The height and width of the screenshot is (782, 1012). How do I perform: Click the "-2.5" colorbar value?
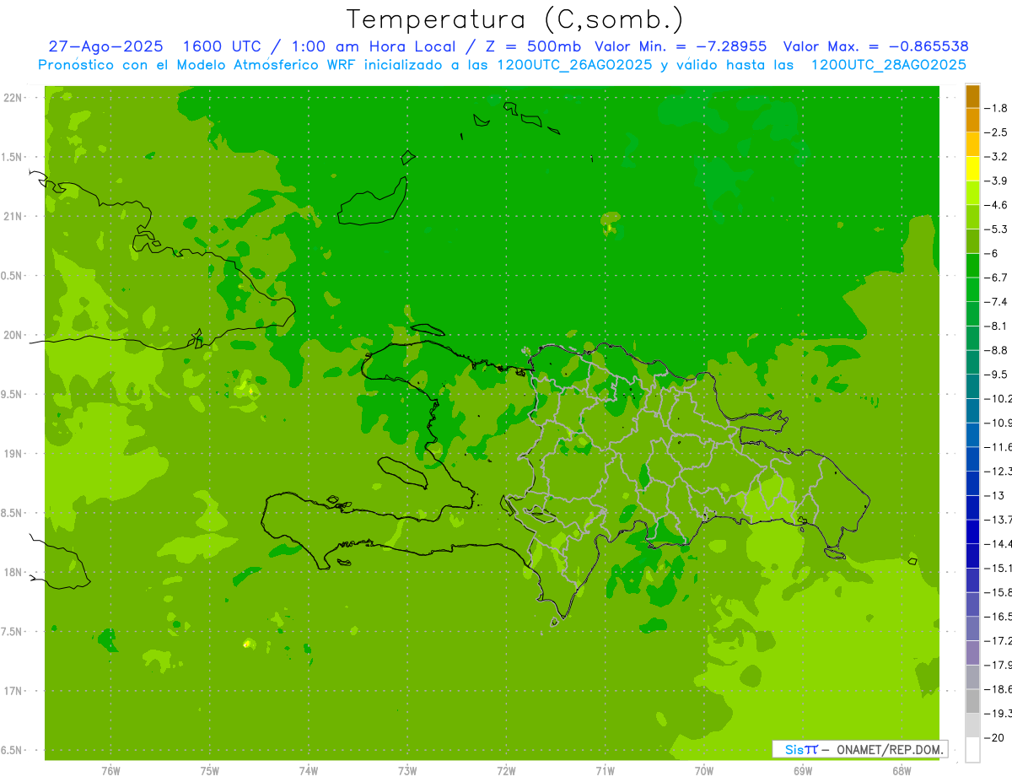[997, 132]
